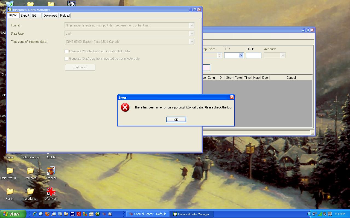The height and width of the screenshot is (218, 350).
Task: Click Historical Data Manager taskbar button
Action: tap(191, 214)
